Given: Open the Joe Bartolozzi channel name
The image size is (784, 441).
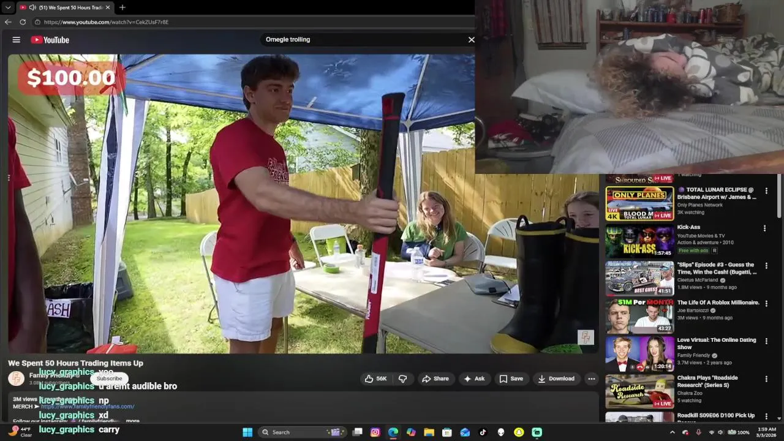Looking at the screenshot, I should click(x=695, y=311).
